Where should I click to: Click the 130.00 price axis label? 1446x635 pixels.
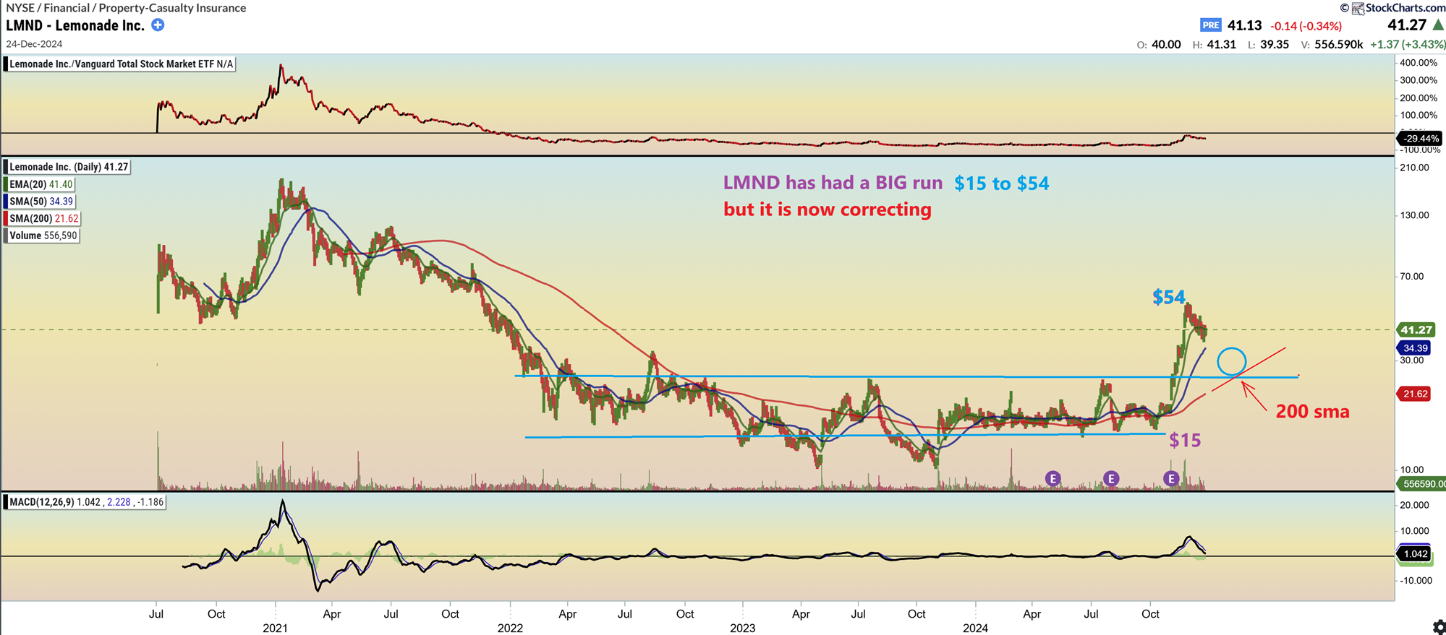click(x=1414, y=215)
